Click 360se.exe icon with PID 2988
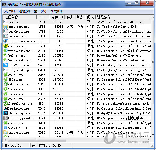Screen dimensions: 156x150 [6, 75]
